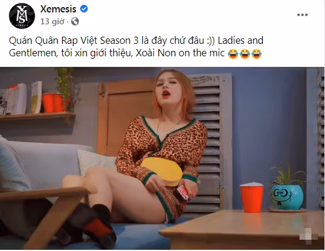Click the third laughing emoji in caption
The width and height of the screenshot is (325, 251).
(x=256, y=54)
